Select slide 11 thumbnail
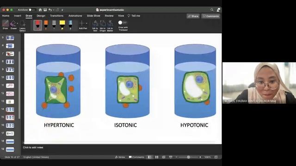Viewport: 296px width, 166px height. coord(10,86)
